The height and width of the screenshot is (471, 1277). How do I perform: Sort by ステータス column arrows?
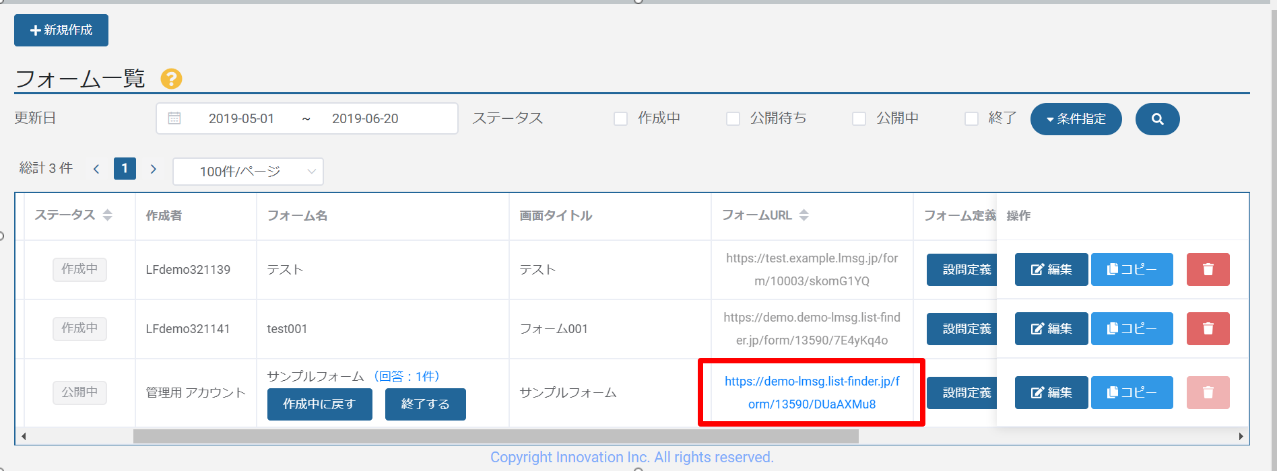108,215
